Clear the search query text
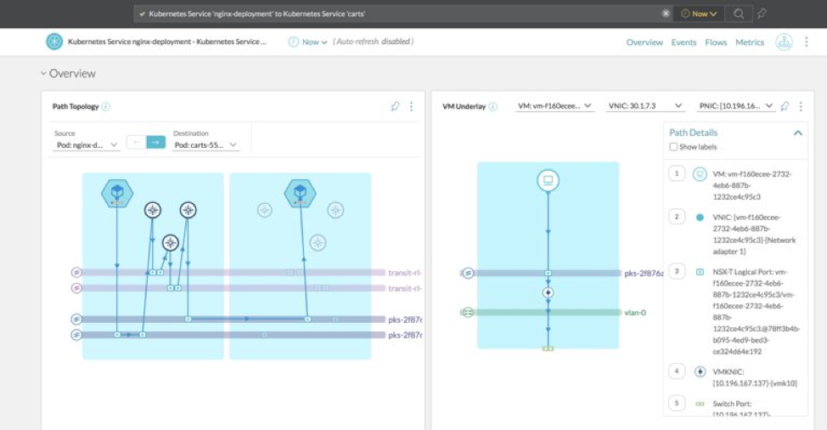Image resolution: width=827 pixels, height=430 pixels. tap(666, 14)
